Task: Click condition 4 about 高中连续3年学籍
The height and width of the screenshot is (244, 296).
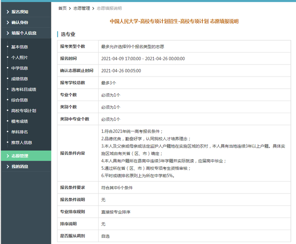Action: (x=164, y=161)
